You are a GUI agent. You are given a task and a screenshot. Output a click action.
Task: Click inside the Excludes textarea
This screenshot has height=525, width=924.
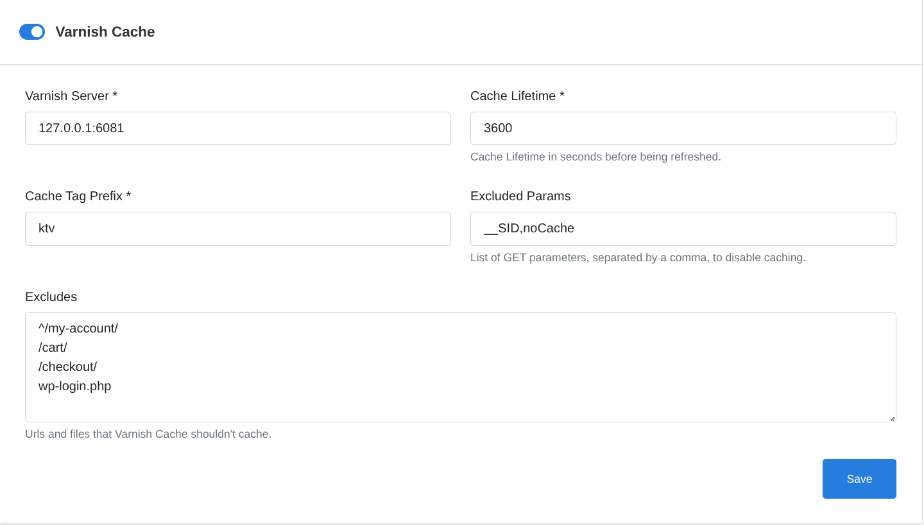point(460,366)
